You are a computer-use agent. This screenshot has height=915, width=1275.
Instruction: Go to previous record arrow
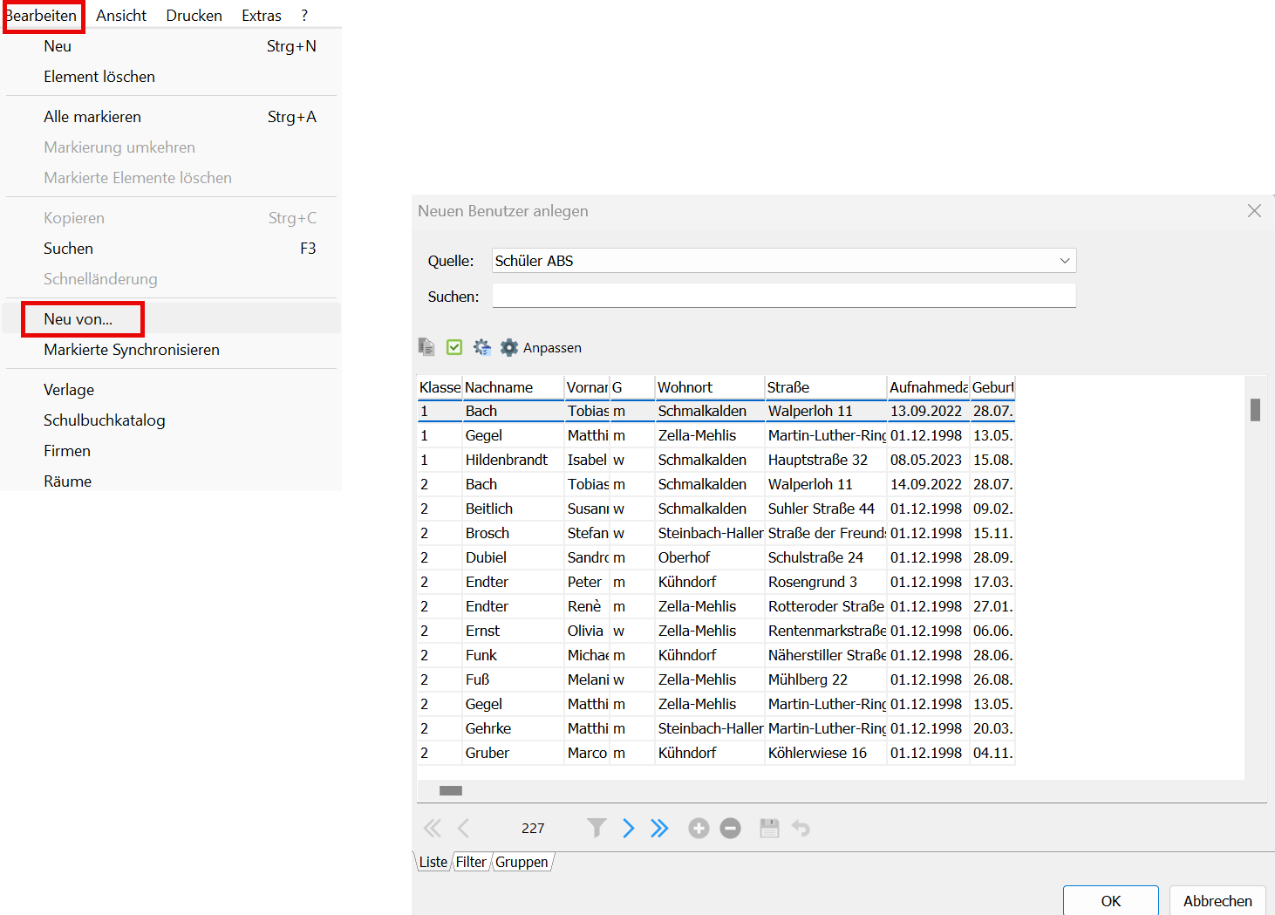click(x=463, y=828)
